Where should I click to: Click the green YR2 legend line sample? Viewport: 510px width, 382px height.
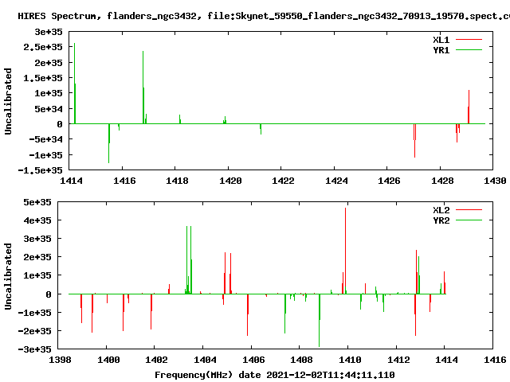click(x=469, y=220)
